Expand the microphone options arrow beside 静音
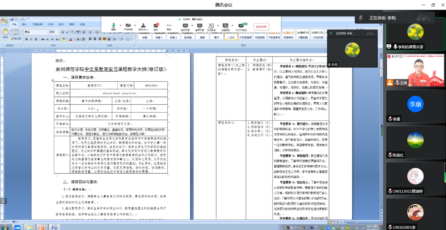 tap(120, 26)
